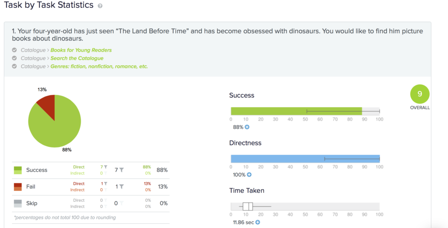448x228 pixels.
Task: Click filter icon next to Direct Success count 7
Action: (x=106, y=167)
